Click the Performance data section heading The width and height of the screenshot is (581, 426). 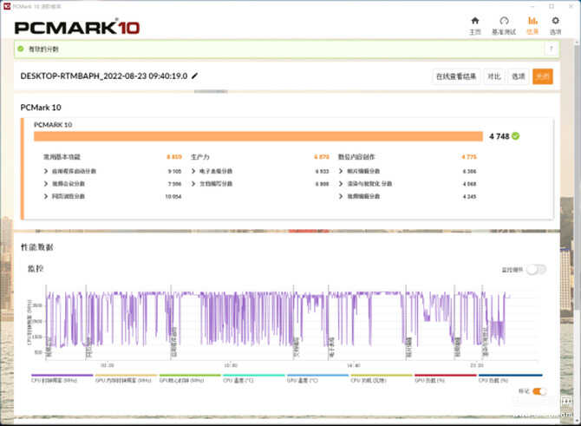(x=36, y=247)
